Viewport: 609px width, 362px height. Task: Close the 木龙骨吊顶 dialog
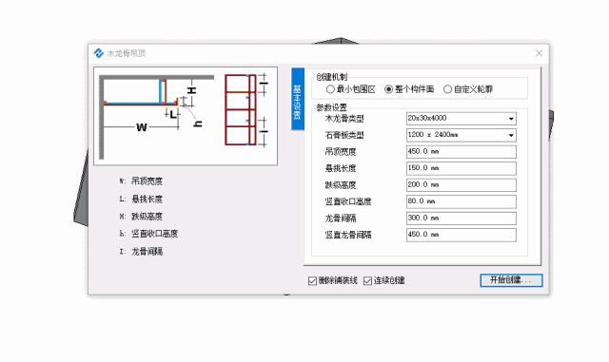tap(539, 53)
